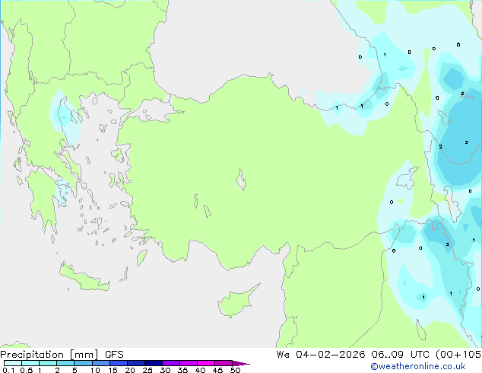
Task: Click the 'Precipitation [mm]' title text
Action: pos(49,355)
